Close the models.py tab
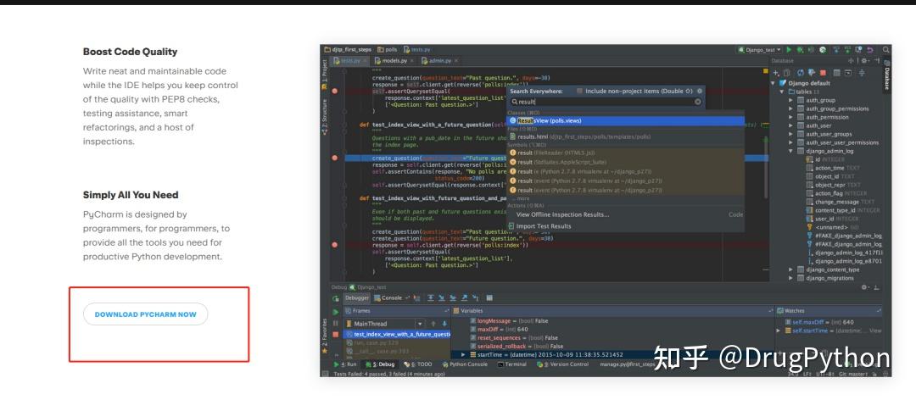 click(412, 61)
